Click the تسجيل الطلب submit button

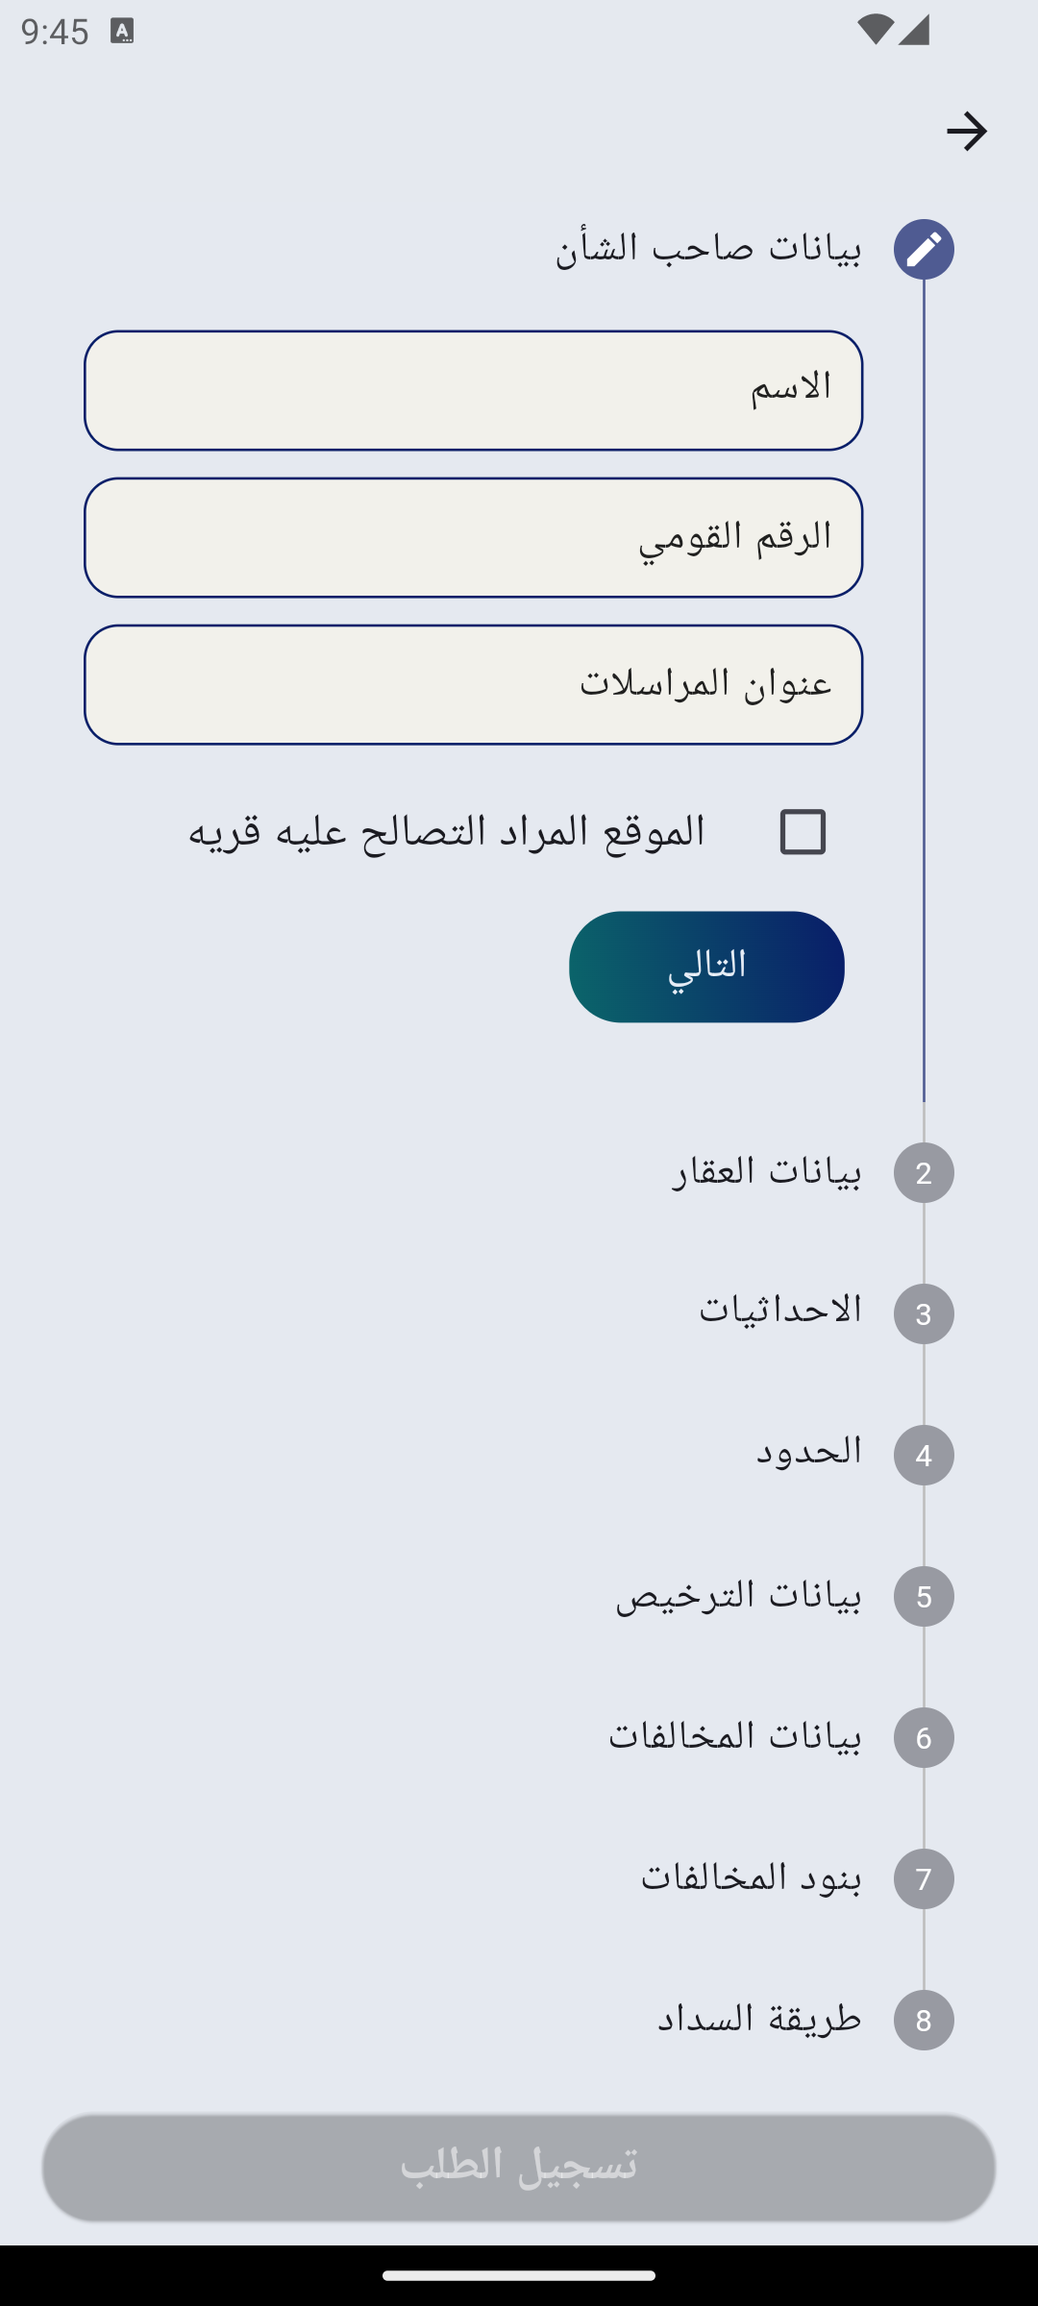pyautogui.click(x=519, y=2167)
